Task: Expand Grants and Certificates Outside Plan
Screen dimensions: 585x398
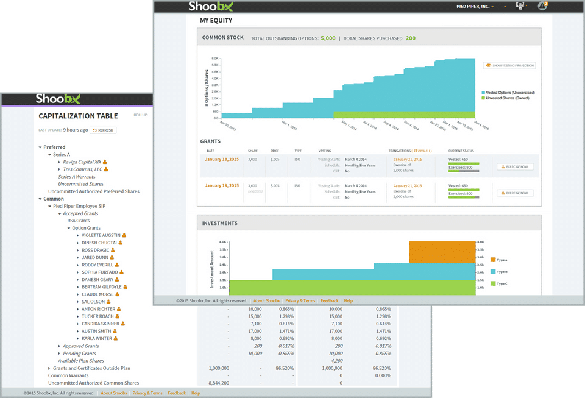Action: 49,368
